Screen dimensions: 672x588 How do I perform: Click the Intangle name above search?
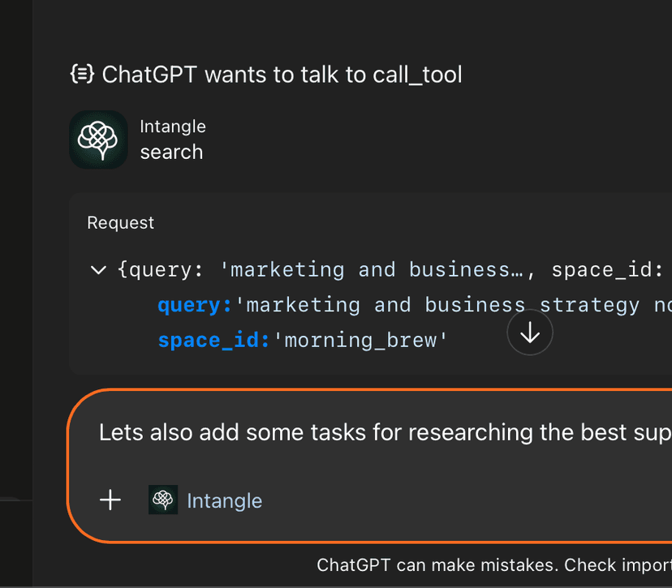click(173, 127)
